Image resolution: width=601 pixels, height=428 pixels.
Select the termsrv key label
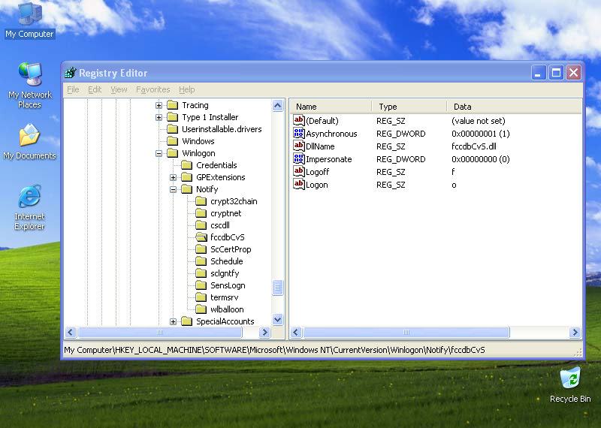[x=224, y=297]
